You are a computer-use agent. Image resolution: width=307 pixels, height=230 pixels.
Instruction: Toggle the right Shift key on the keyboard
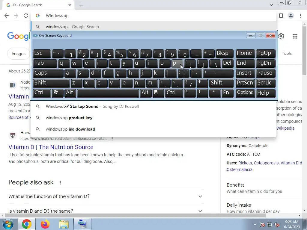pyautogui.click(x=221, y=83)
